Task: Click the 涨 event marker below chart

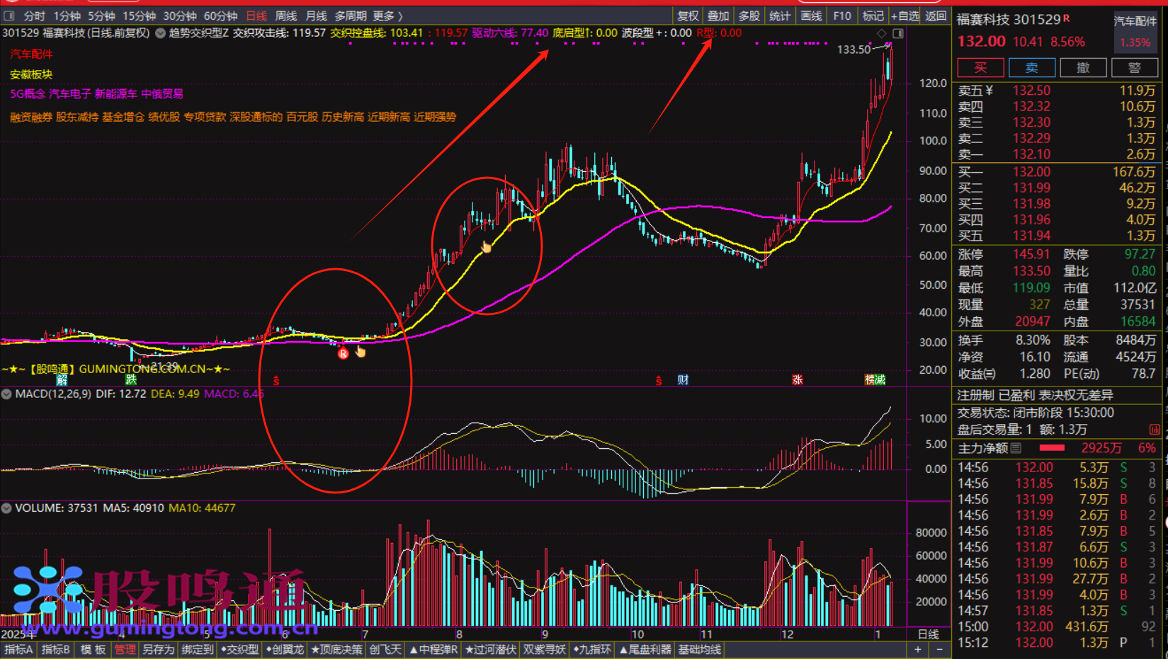Action: pos(797,380)
